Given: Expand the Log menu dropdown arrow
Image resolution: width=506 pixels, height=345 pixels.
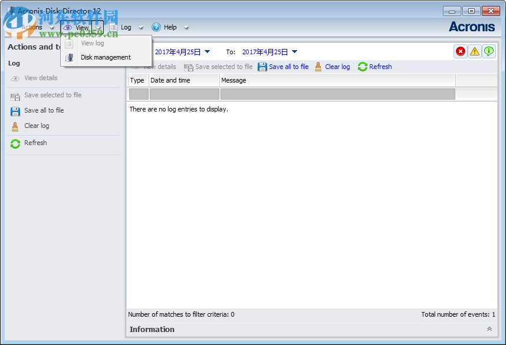Looking at the screenshot, I should [141, 28].
